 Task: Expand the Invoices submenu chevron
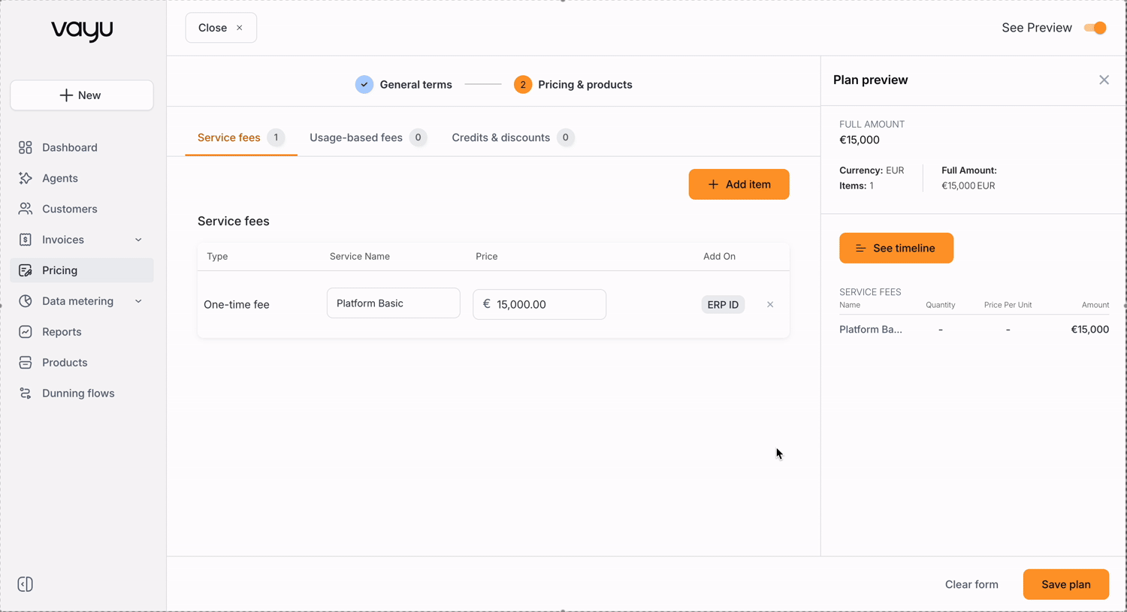138,240
